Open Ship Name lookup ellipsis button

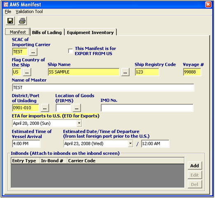tap(125, 72)
